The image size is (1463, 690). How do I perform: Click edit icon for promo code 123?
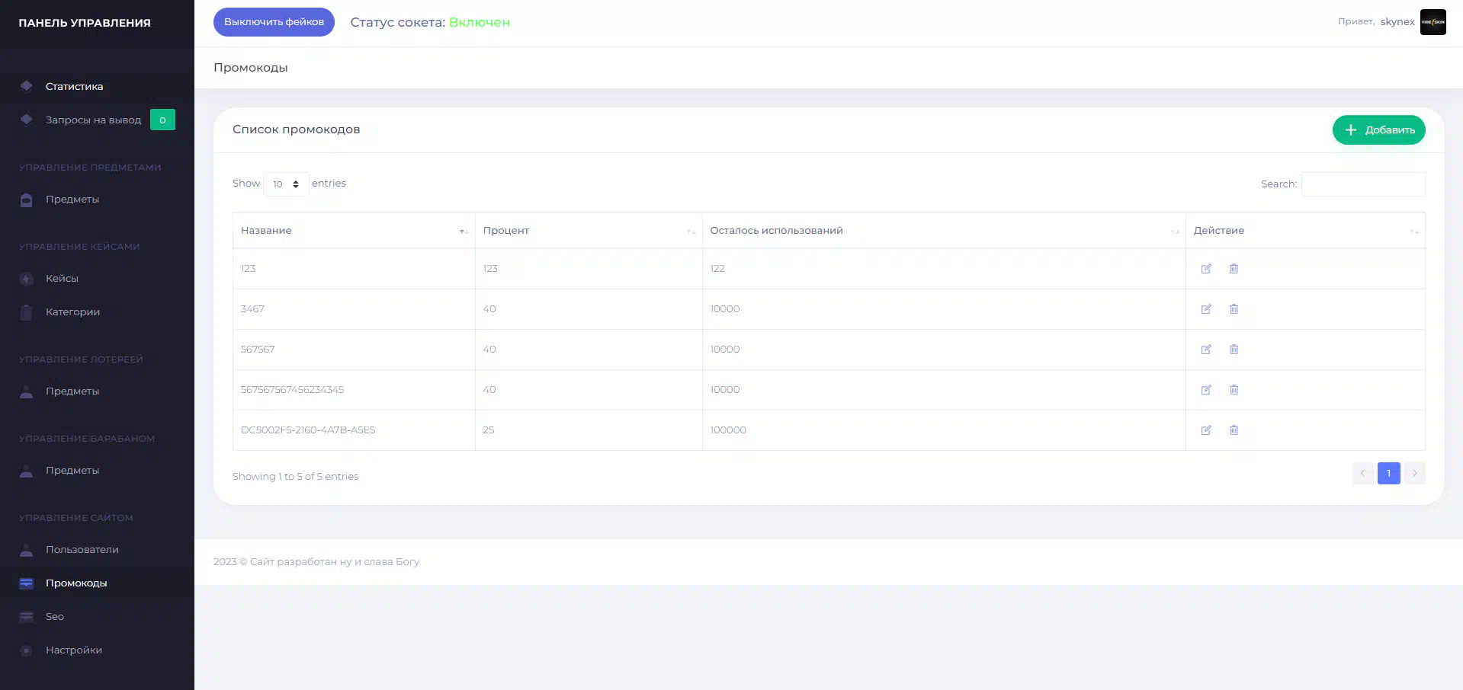pyautogui.click(x=1206, y=269)
